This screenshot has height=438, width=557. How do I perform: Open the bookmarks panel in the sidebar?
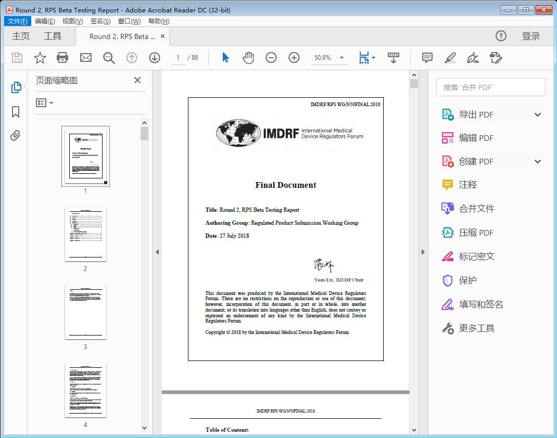click(16, 112)
